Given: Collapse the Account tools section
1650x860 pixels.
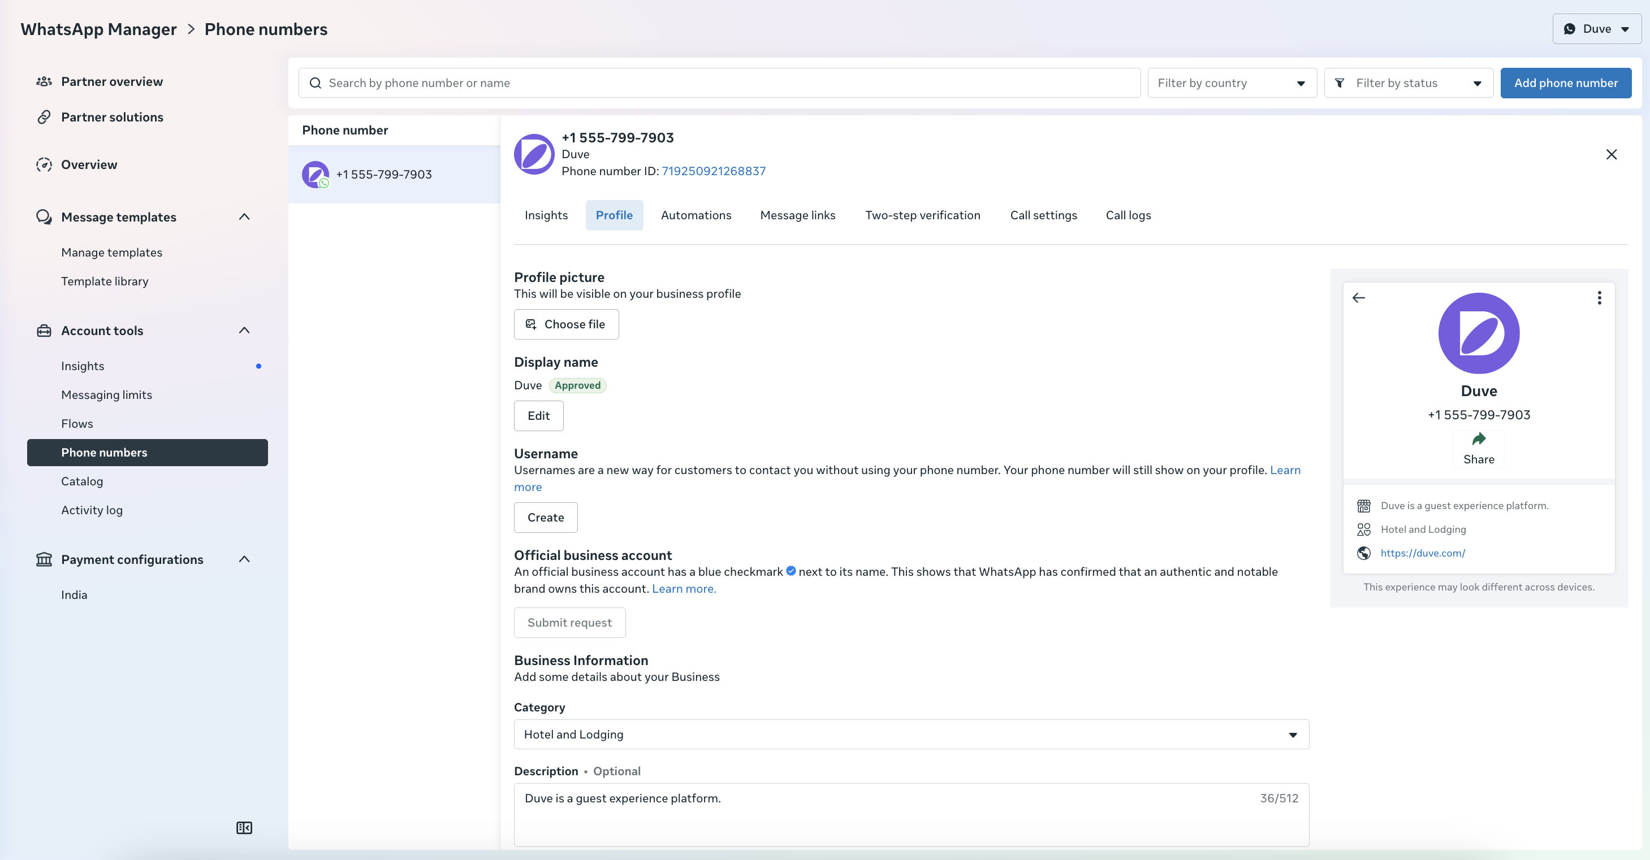Looking at the screenshot, I should [x=244, y=331].
